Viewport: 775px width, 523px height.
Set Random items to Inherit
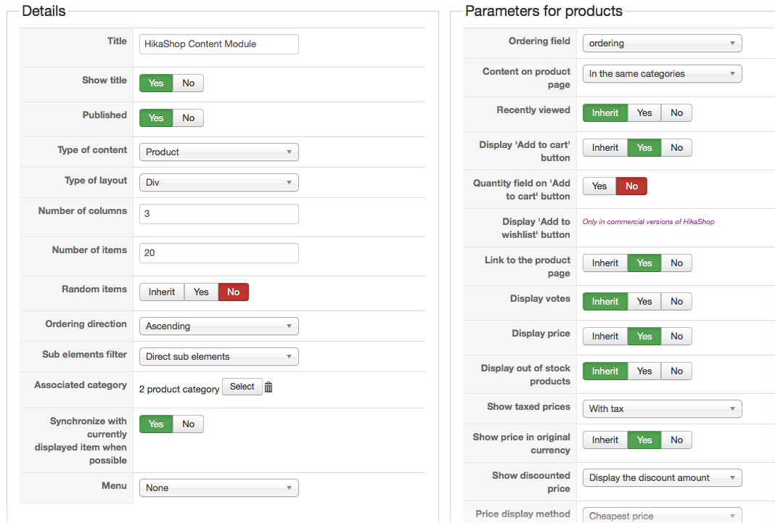(x=162, y=292)
